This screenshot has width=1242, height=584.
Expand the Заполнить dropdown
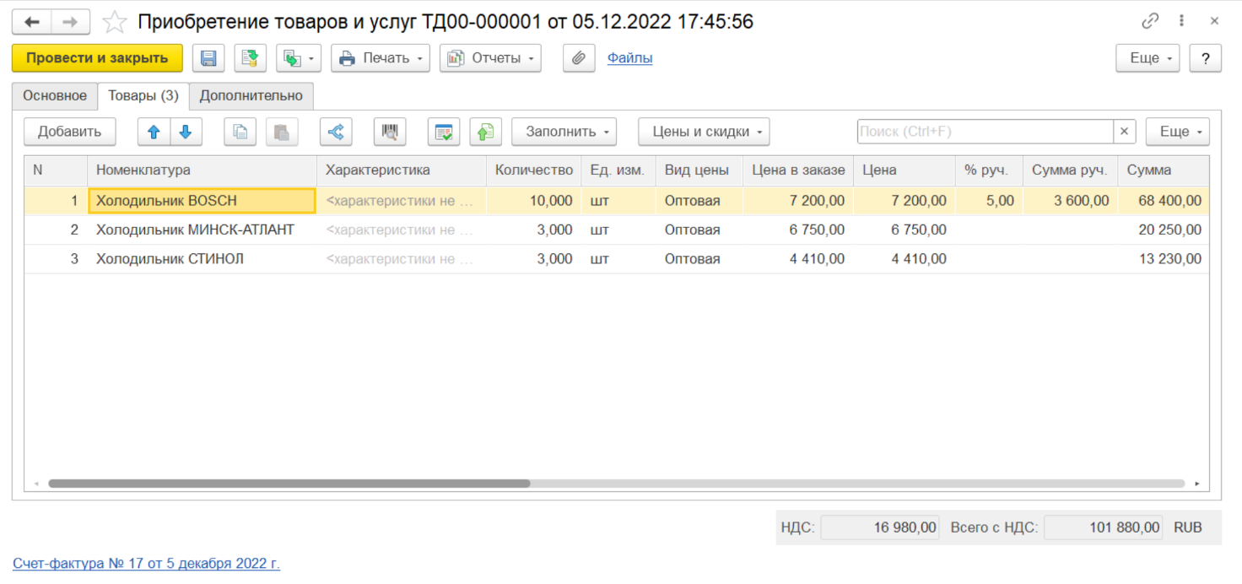[564, 132]
